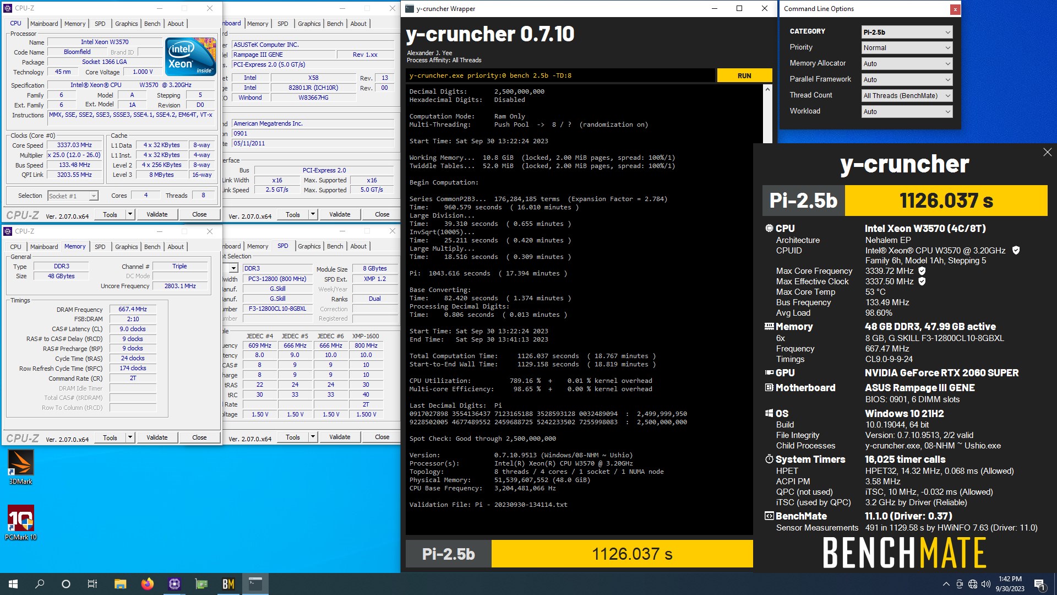
Task: Open the Memory Allocator dropdown
Action: point(907,63)
